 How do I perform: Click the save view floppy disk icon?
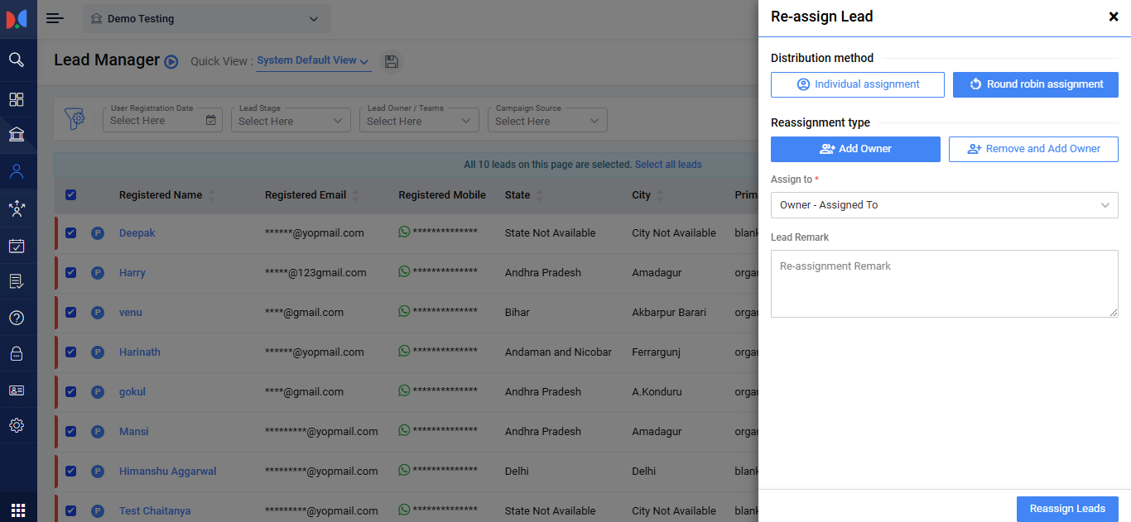coord(392,61)
